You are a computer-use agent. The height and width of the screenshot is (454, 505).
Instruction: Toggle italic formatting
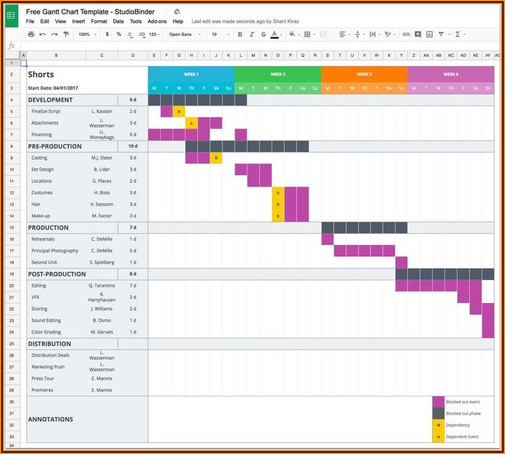tap(251, 35)
